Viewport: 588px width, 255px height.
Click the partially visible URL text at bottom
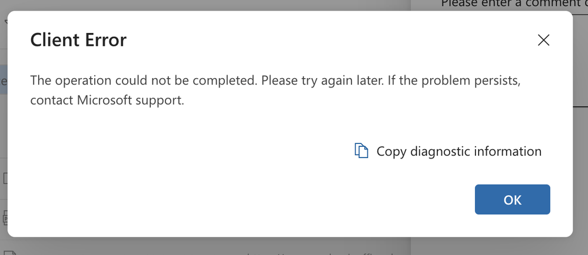pos(318,253)
